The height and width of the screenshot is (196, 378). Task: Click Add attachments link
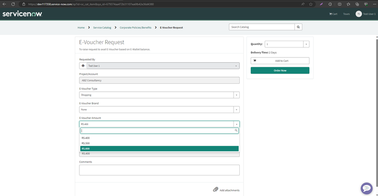point(229,190)
